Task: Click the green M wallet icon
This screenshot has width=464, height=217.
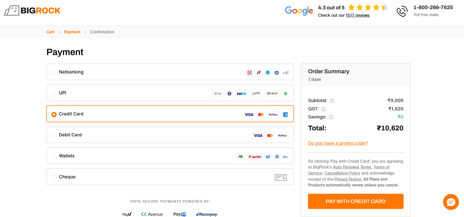Action: pyautogui.click(x=241, y=157)
